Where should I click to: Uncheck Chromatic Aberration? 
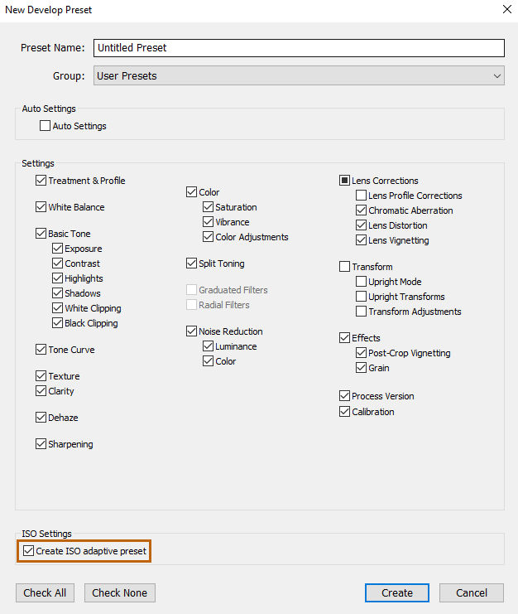(362, 210)
